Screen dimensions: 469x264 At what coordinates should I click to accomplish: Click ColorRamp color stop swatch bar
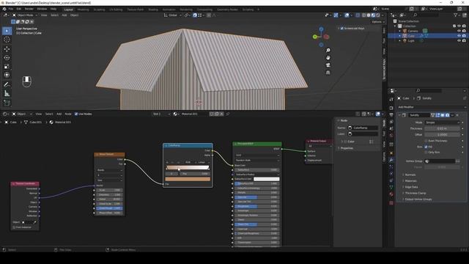pos(188,179)
